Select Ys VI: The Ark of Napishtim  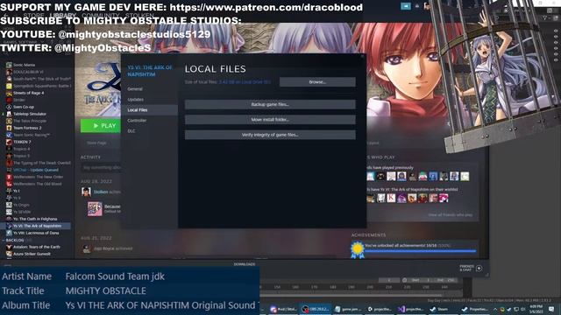(36, 226)
